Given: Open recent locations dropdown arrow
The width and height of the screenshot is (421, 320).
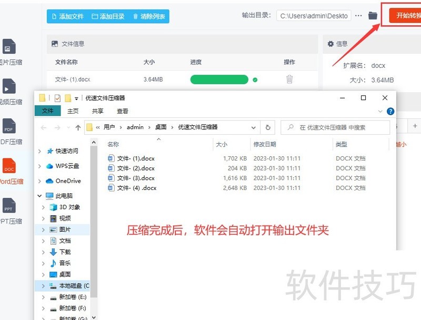Looking at the screenshot, I should point(68,127).
